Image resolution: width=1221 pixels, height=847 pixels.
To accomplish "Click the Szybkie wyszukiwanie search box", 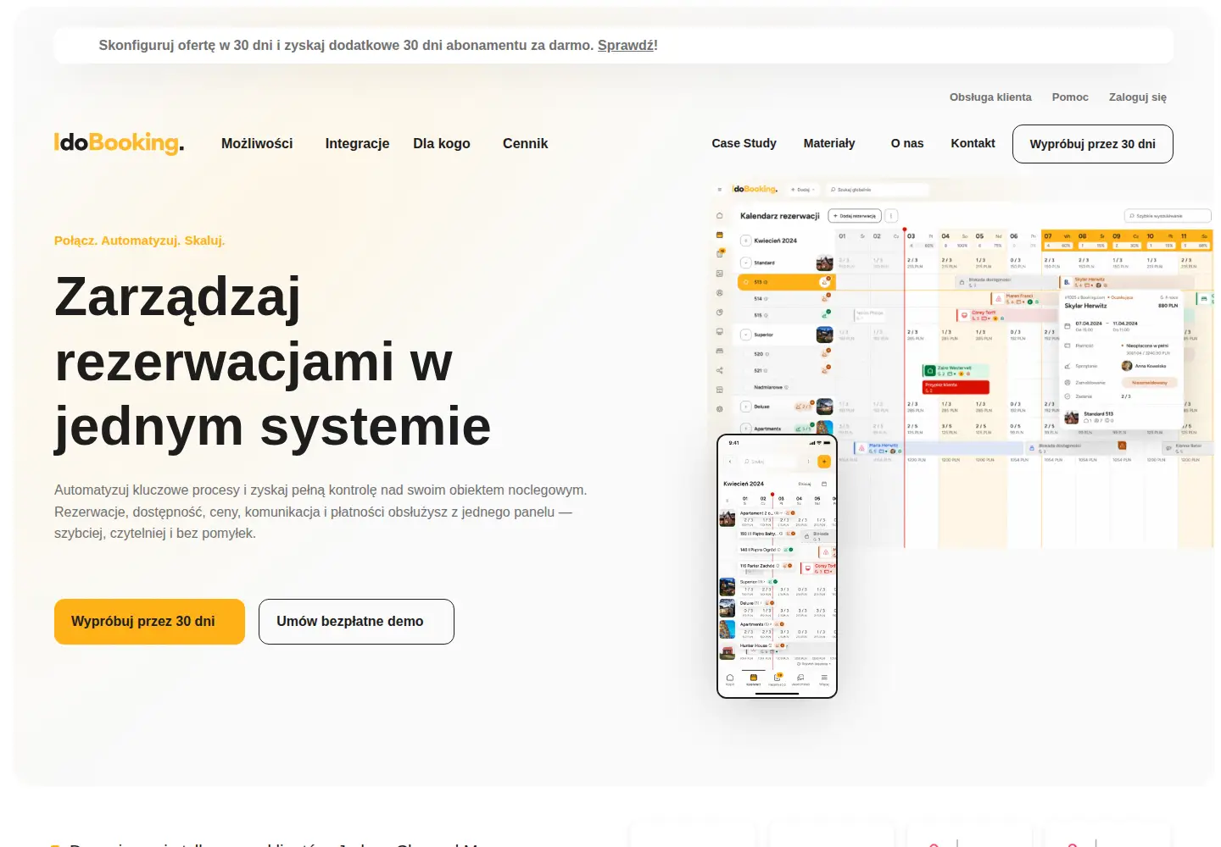I will 1168,216.
